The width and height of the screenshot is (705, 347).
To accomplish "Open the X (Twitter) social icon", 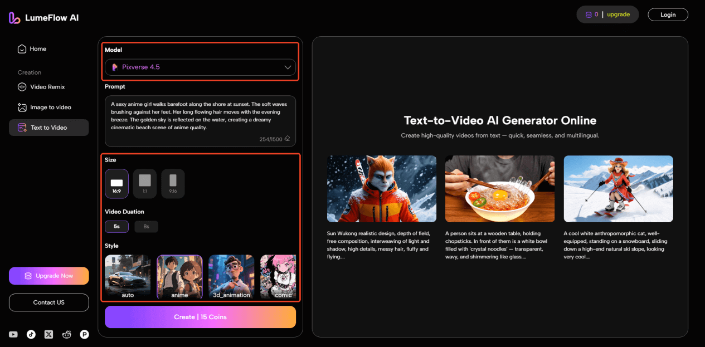I will pyautogui.click(x=49, y=334).
